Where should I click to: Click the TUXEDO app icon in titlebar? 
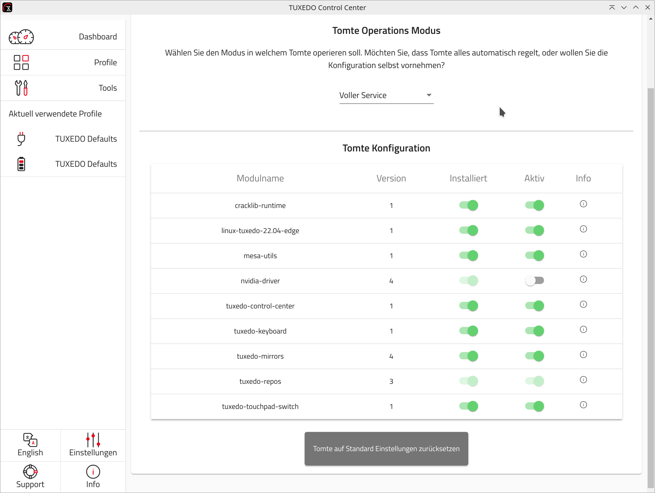click(7, 7)
